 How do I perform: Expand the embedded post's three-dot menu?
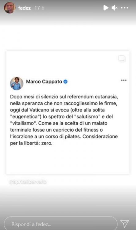point(124,80)
